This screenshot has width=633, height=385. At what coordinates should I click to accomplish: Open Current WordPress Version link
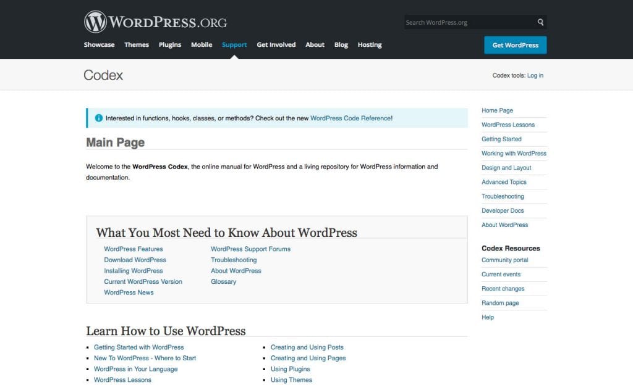point(143,281)
